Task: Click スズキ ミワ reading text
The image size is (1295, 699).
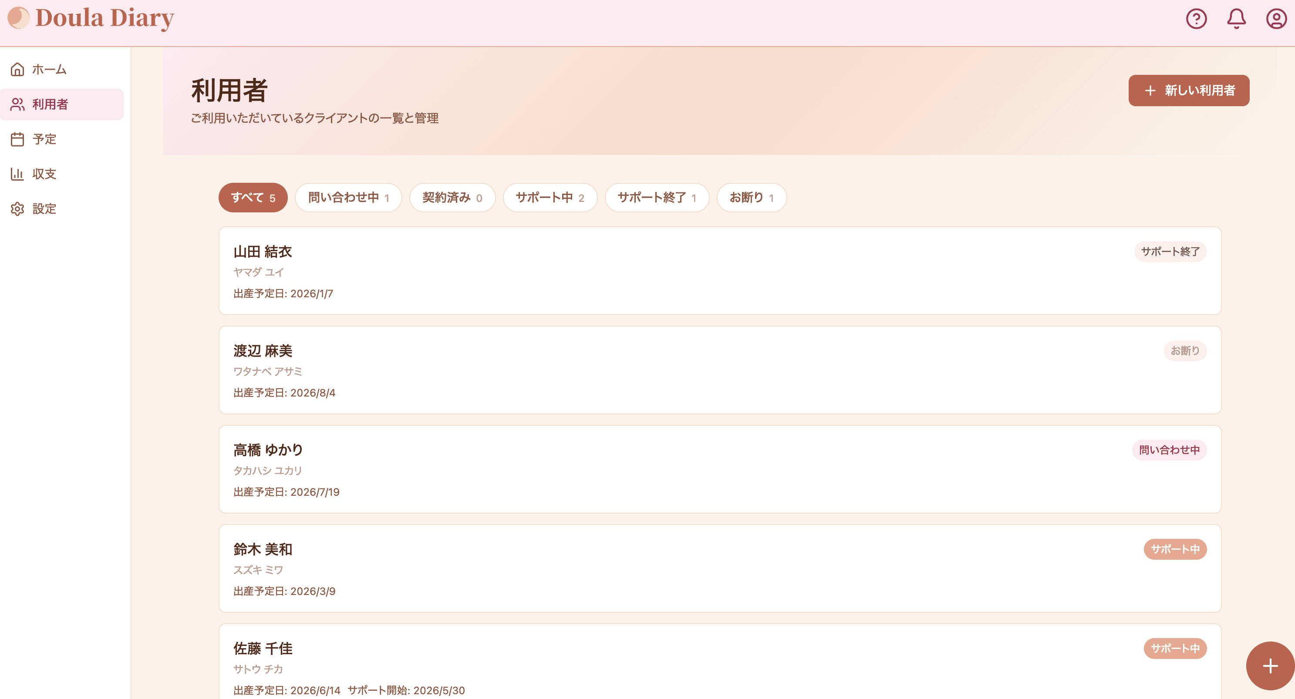Action: pyautogui.click(x=258, y=570)
